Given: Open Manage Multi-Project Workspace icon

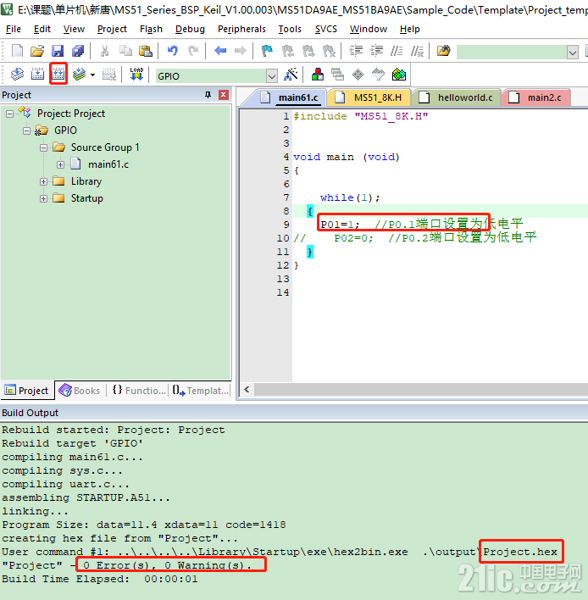Looking at the screenshot, I should pyautogui.click(x=338, y=75).
